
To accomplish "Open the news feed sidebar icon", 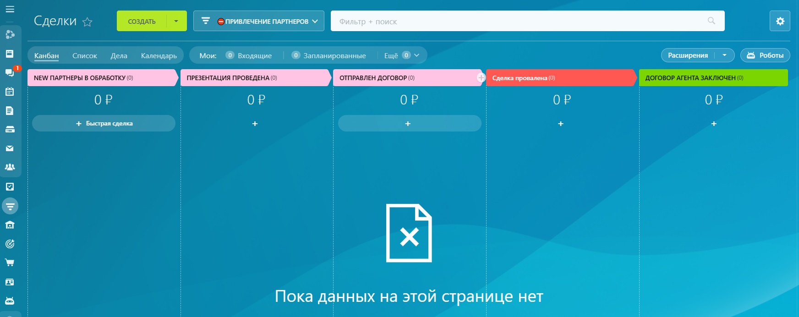I will click(x=10, y=54).
